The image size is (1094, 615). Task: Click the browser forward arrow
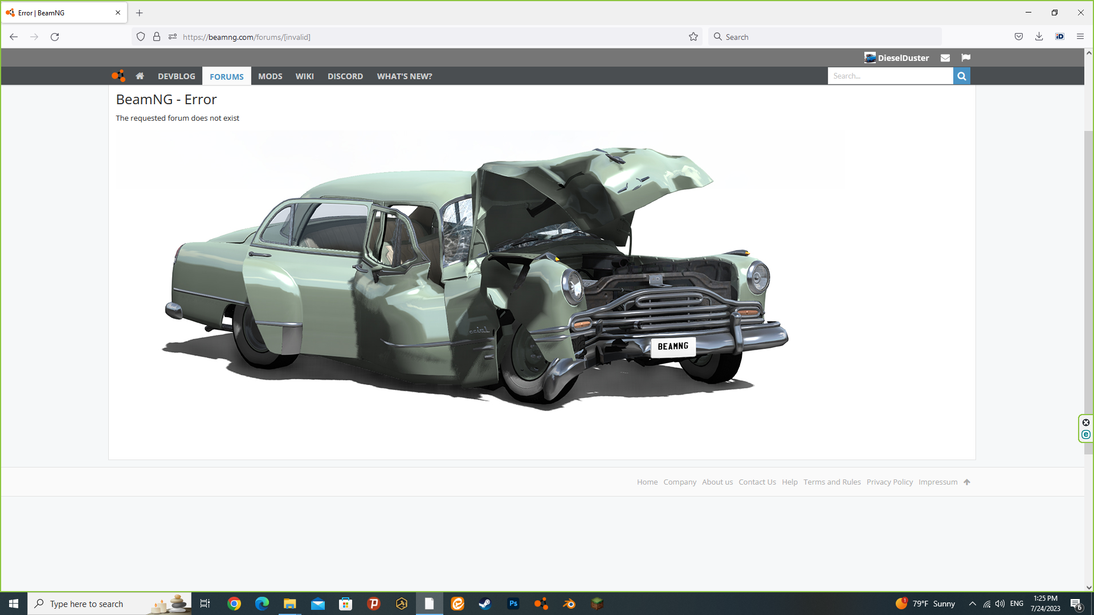[x=34, y=37]
